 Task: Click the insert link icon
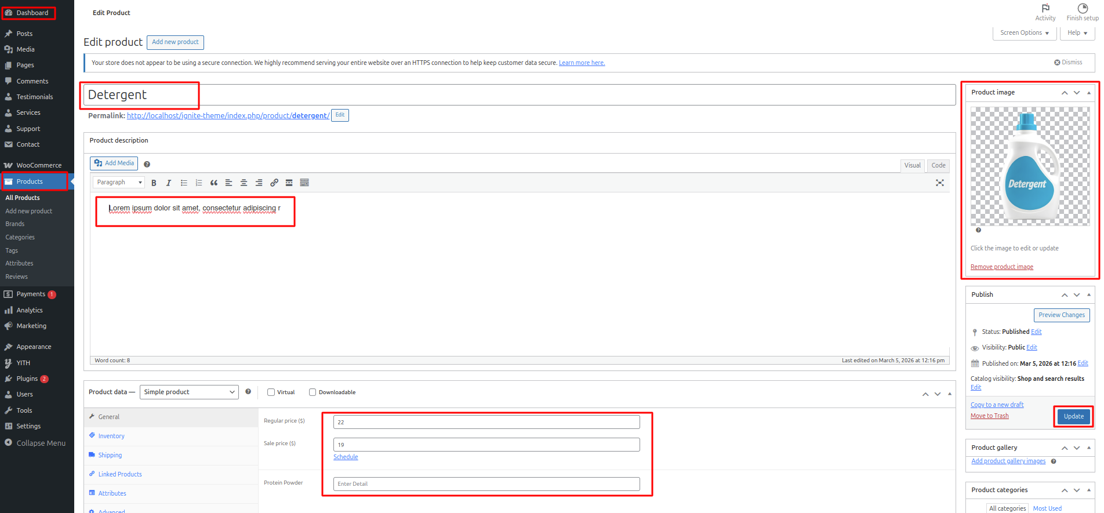[x=274, y=183]
